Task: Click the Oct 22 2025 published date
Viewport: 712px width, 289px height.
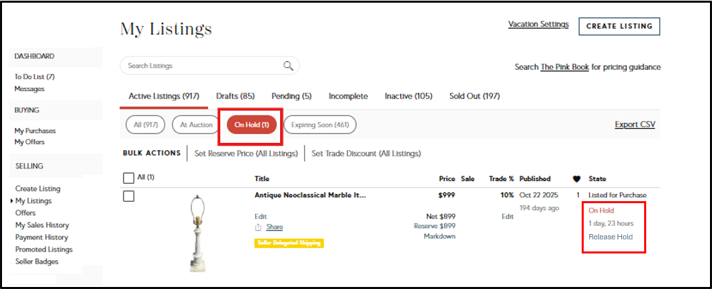Action: pyautogui.click(x=539, y=195)
